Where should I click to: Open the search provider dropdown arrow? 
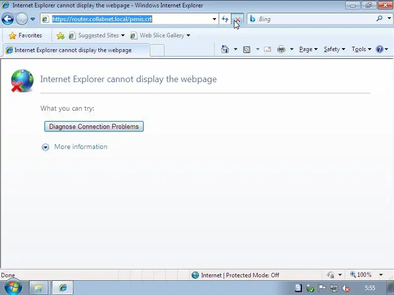point(389,19)
